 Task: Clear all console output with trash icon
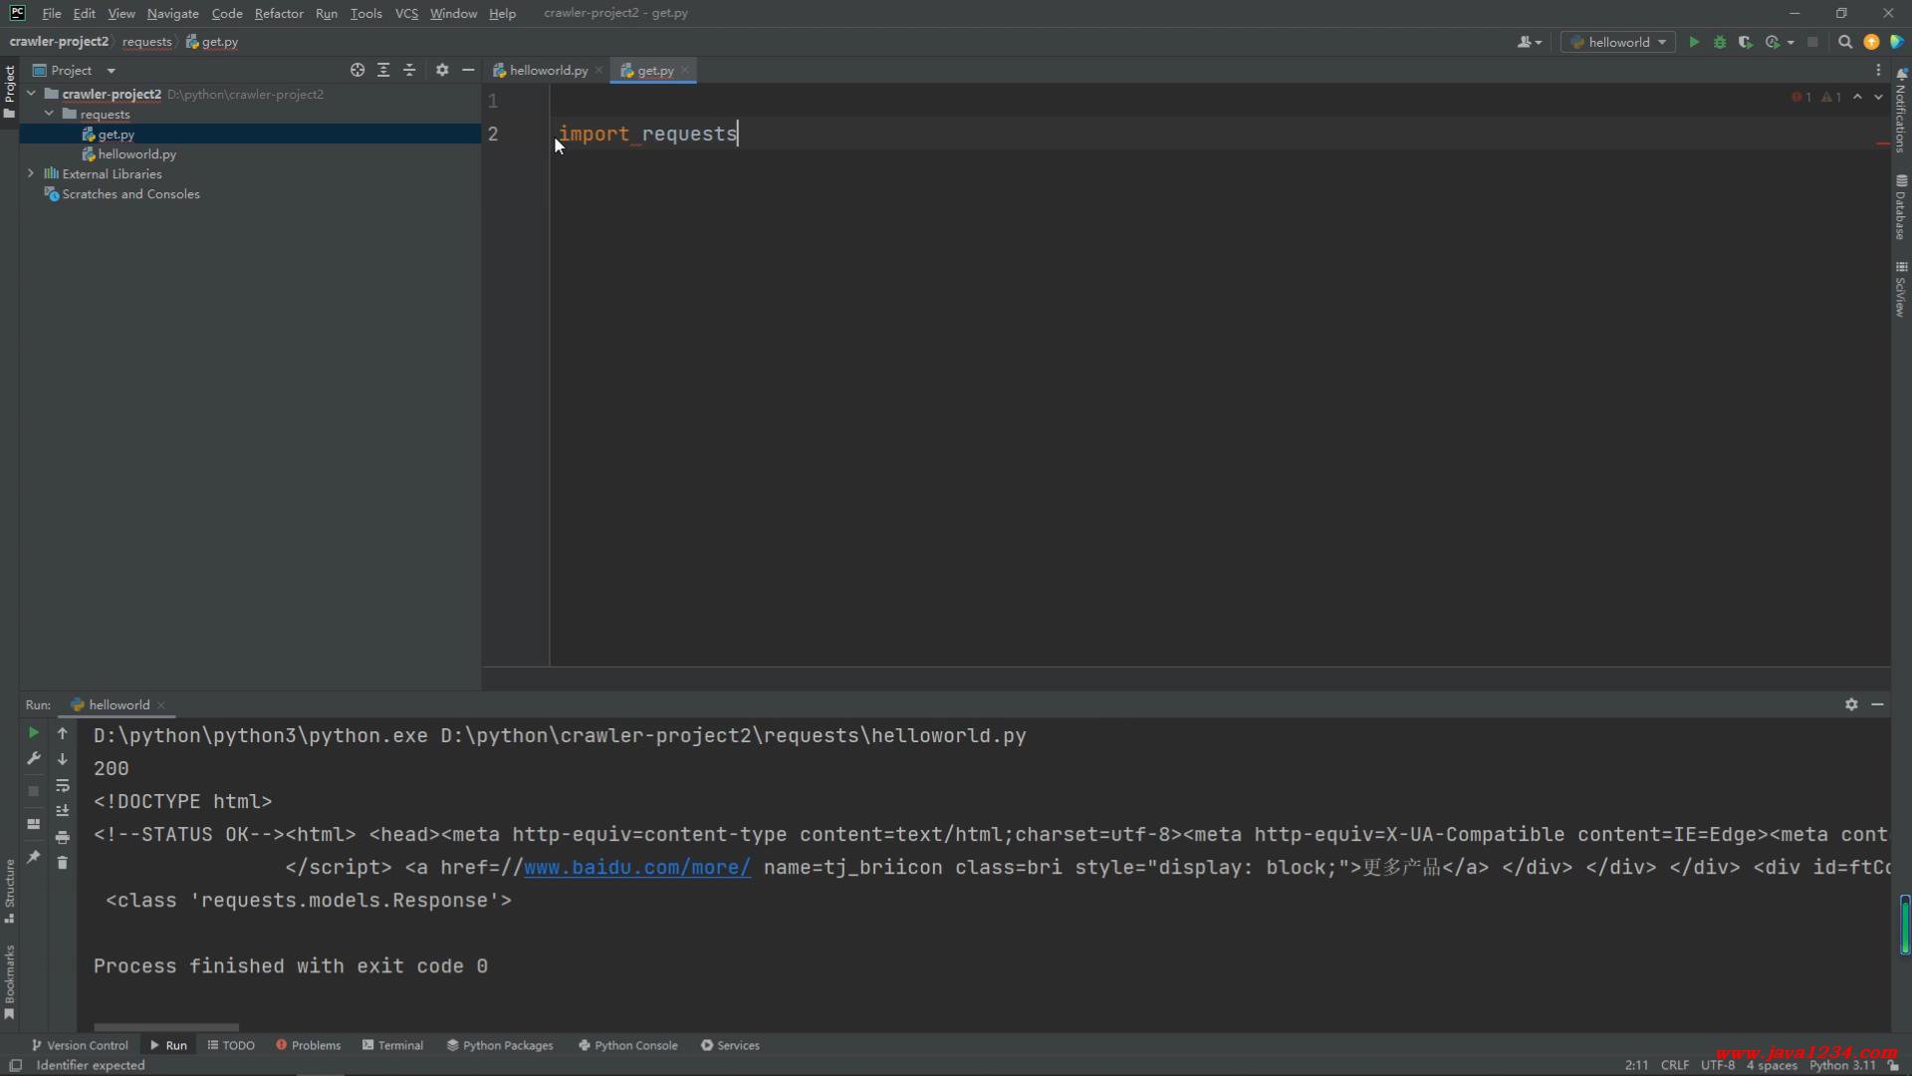pos(62,863)
